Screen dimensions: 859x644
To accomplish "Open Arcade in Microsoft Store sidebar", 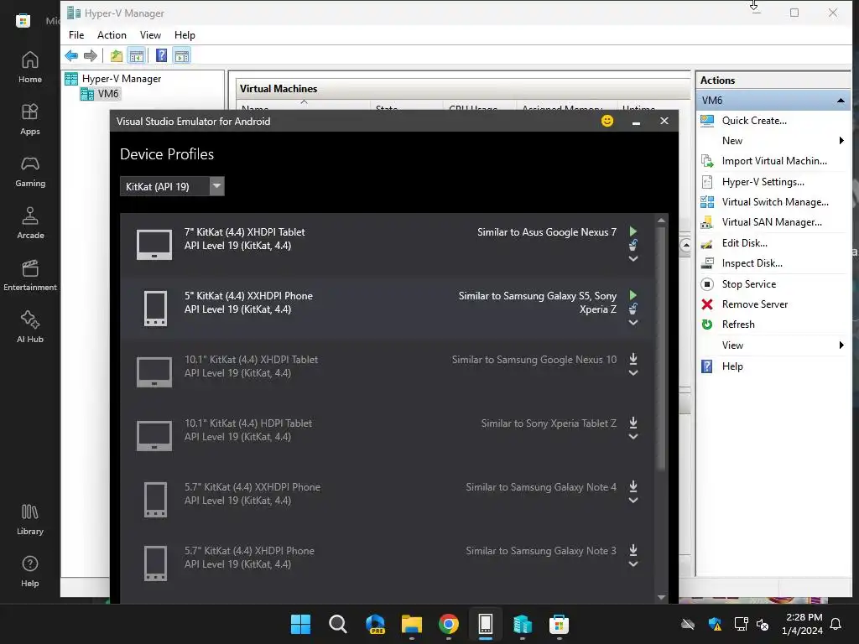I will pyautogui.click(x=30, y=223).
